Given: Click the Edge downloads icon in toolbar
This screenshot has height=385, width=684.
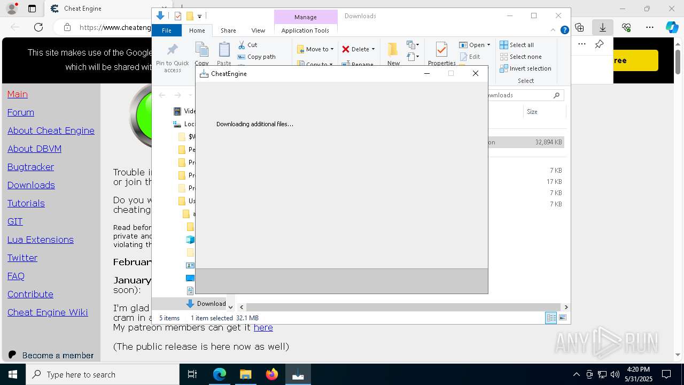Looking at the screenshot, I should click(x=602, y=27).
